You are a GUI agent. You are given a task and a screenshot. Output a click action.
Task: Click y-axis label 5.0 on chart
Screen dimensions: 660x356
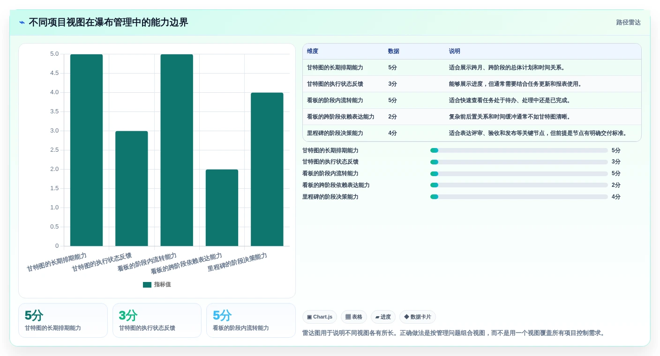(54, 54)
